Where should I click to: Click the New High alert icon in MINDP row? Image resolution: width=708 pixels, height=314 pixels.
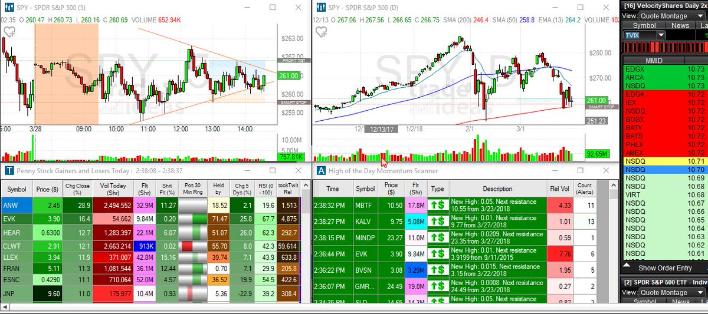(x=437, y=238)
